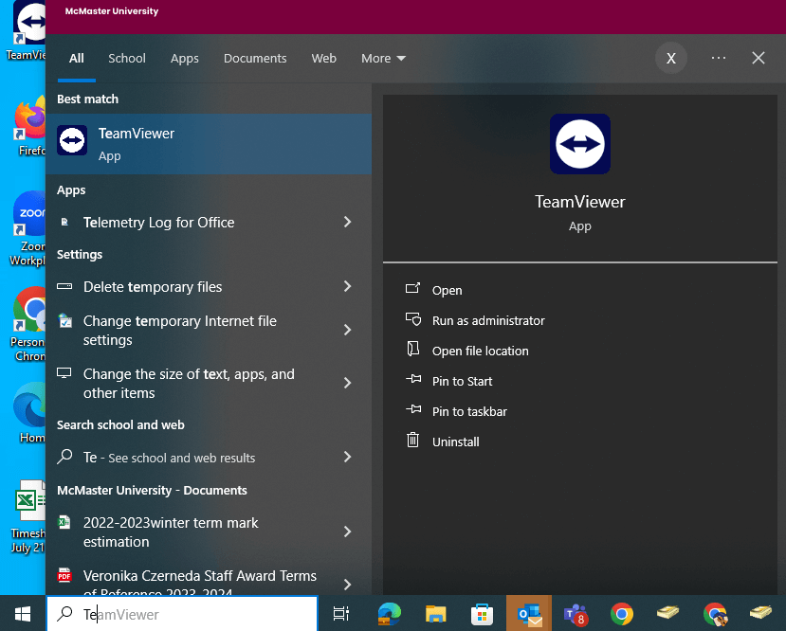Expand Change the size of text arrow
Viewport: 786px width, 631px height.
point(347,383)
